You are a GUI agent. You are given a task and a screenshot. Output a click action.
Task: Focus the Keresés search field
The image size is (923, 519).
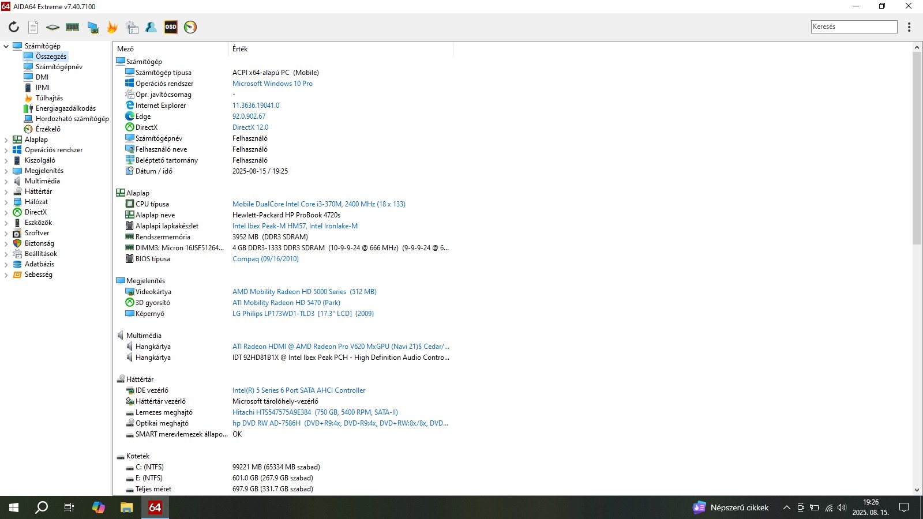coord(854,27)
